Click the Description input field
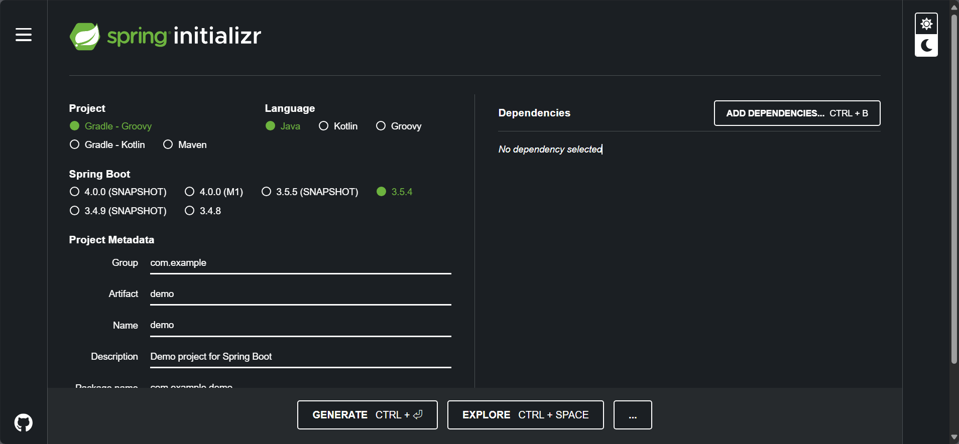This screenshot has width=959, height=444. tap(301, 357)
